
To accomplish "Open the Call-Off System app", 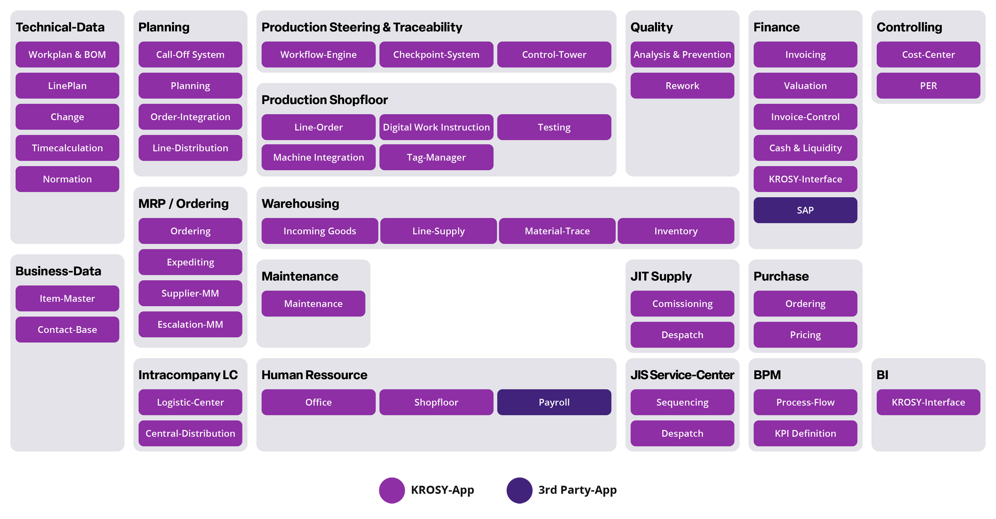I will [x=190, y=54].
